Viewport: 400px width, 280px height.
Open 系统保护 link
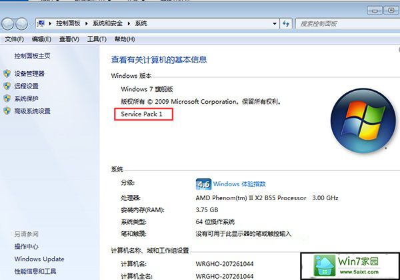26,98
